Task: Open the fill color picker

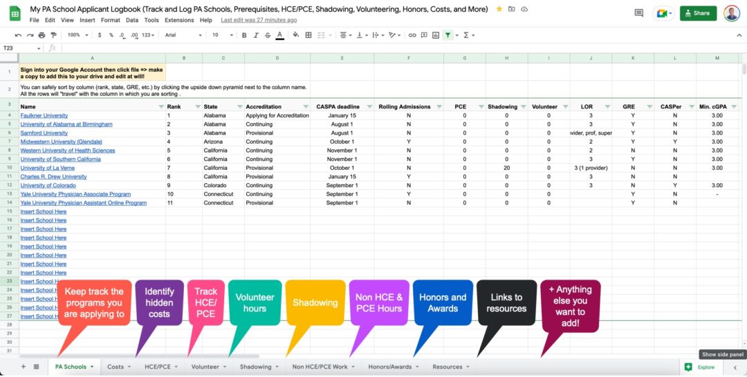Action: coord(295,35)
